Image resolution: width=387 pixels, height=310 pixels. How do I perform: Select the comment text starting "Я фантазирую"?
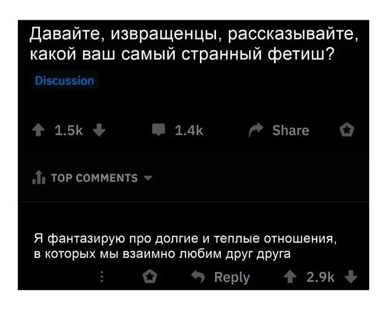[x=183, y=246]
